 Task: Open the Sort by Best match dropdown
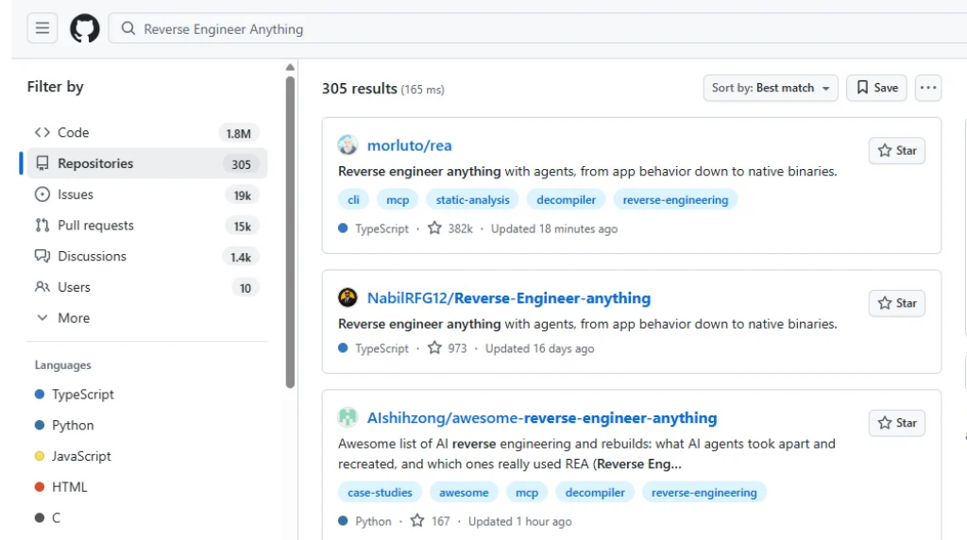(x=771, y=88)
